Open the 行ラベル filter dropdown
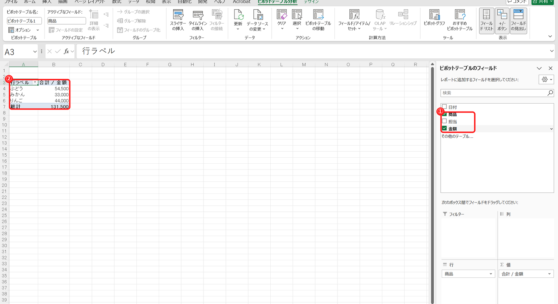Image resolution: width=558 pixels, height=304 pixels. (35, 82)
